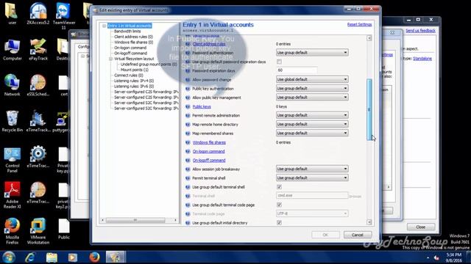Open the VMware Workstation desktop shortcut

click(x=38, y=231)
